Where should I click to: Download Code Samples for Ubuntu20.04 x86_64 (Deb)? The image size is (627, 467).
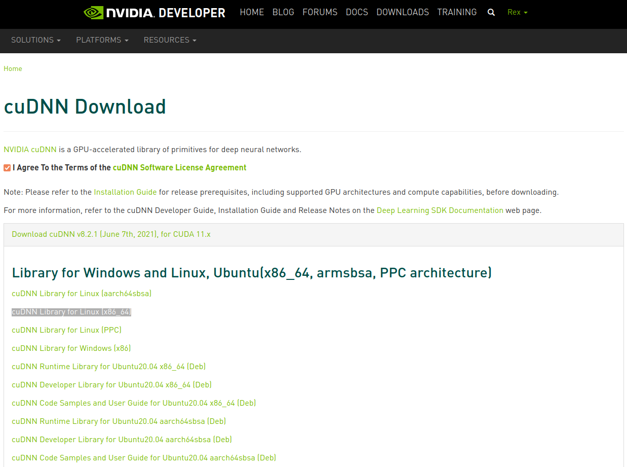click(x=134, y=403)
